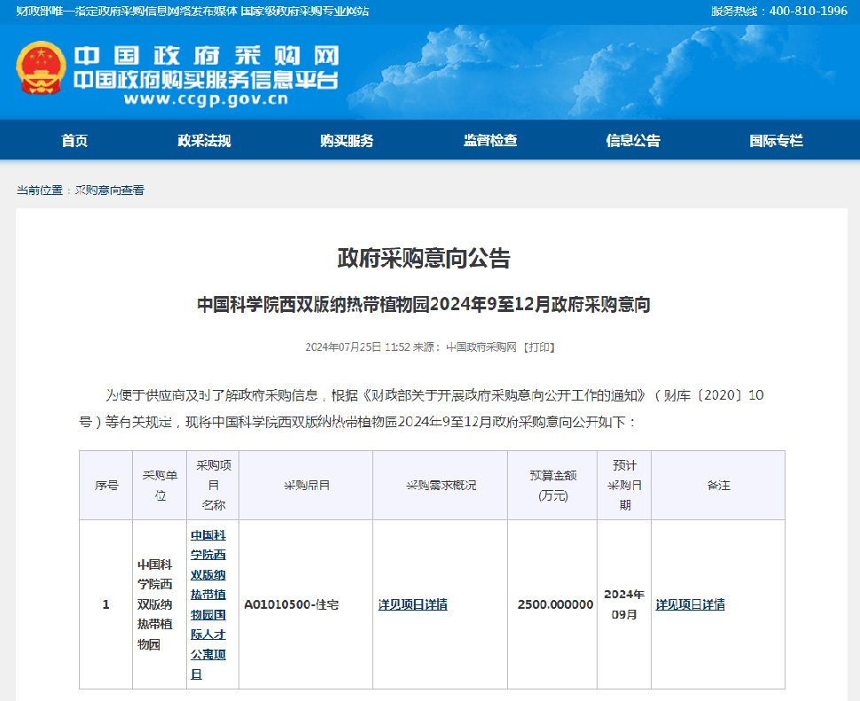Open the 监督检查 navigation menu
The height and width of the screenshot is (701, 860).
[490, 141]
